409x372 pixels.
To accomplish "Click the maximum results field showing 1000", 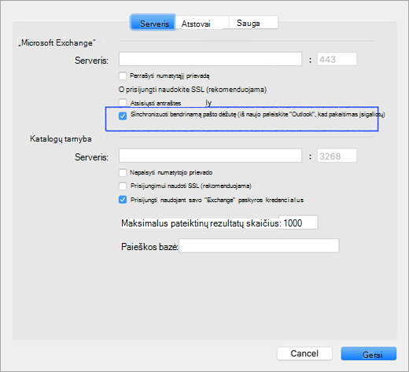I will click(298, 223).
